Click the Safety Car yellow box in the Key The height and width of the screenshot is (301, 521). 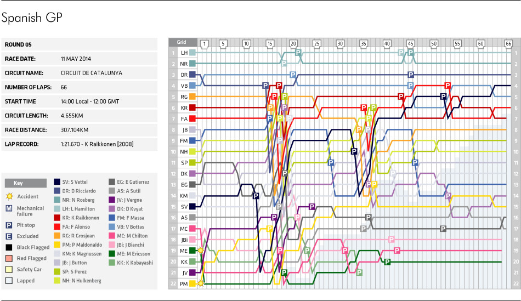click(x=9, y=270)
